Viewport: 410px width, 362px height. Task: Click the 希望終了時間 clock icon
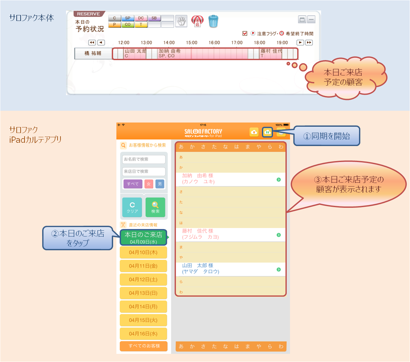(282, 33)
